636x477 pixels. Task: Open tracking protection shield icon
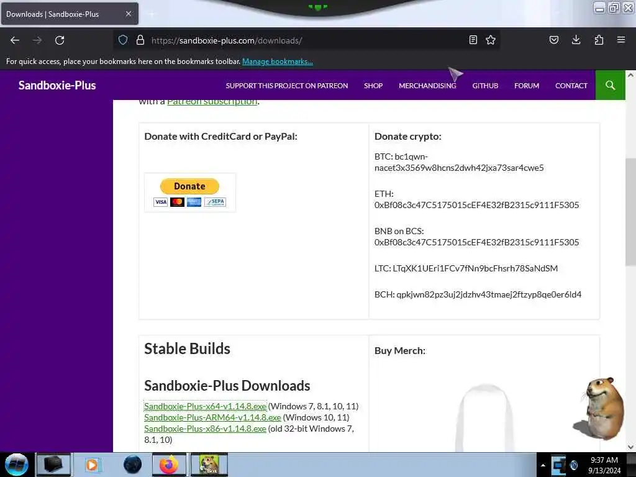click(x=123, y=40)
